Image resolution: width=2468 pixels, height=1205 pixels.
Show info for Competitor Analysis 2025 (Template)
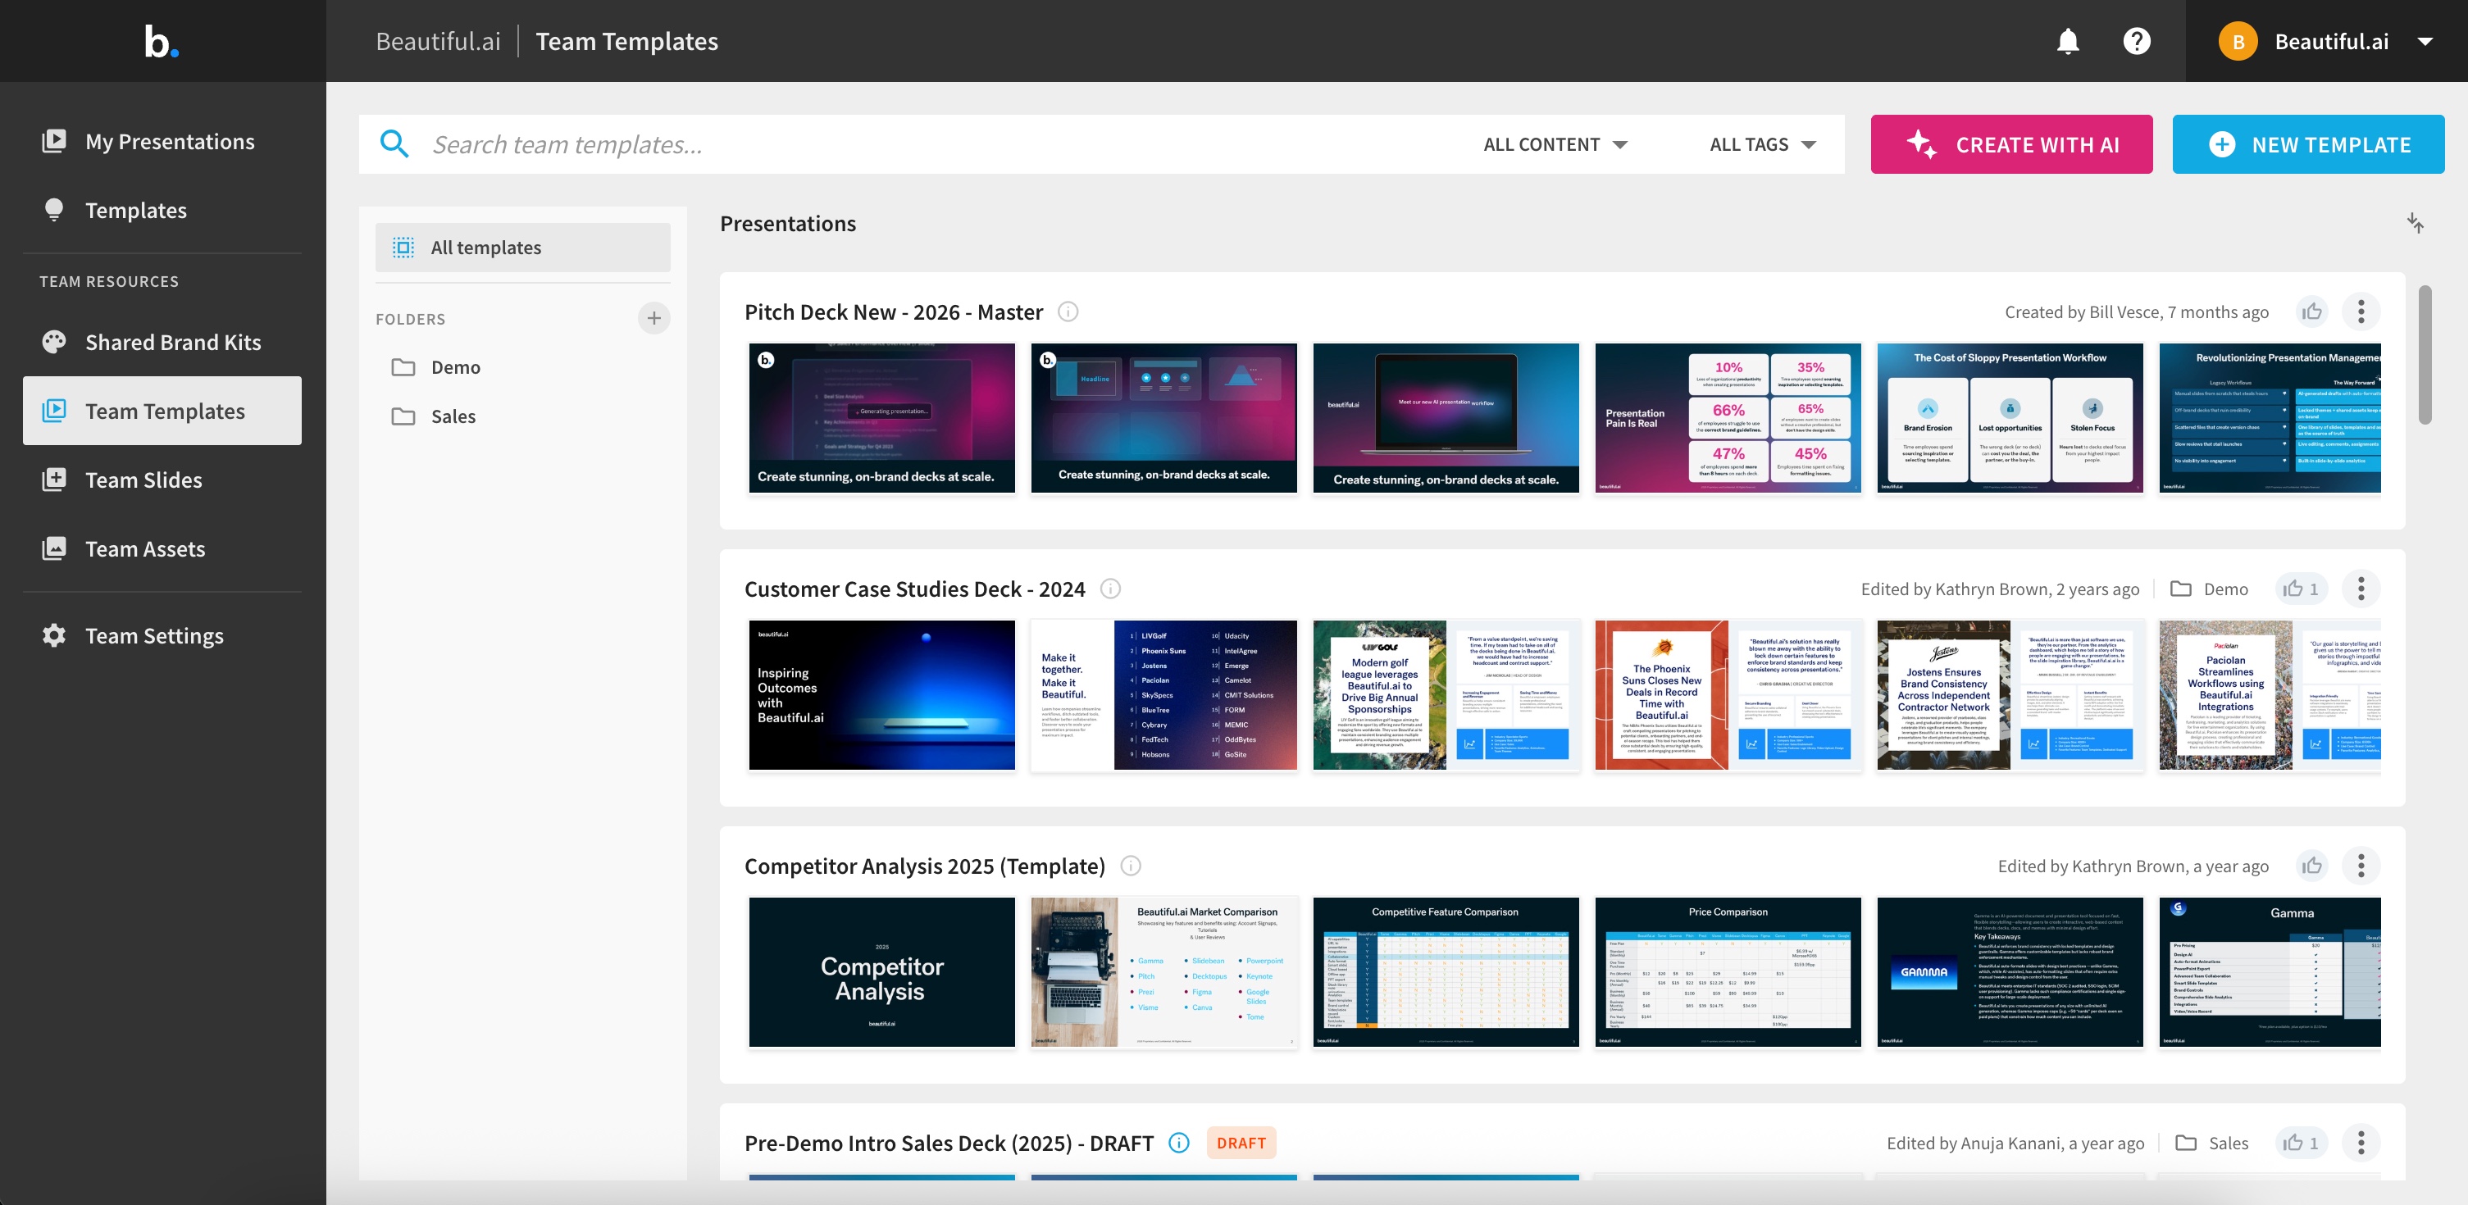point(1131,866)
